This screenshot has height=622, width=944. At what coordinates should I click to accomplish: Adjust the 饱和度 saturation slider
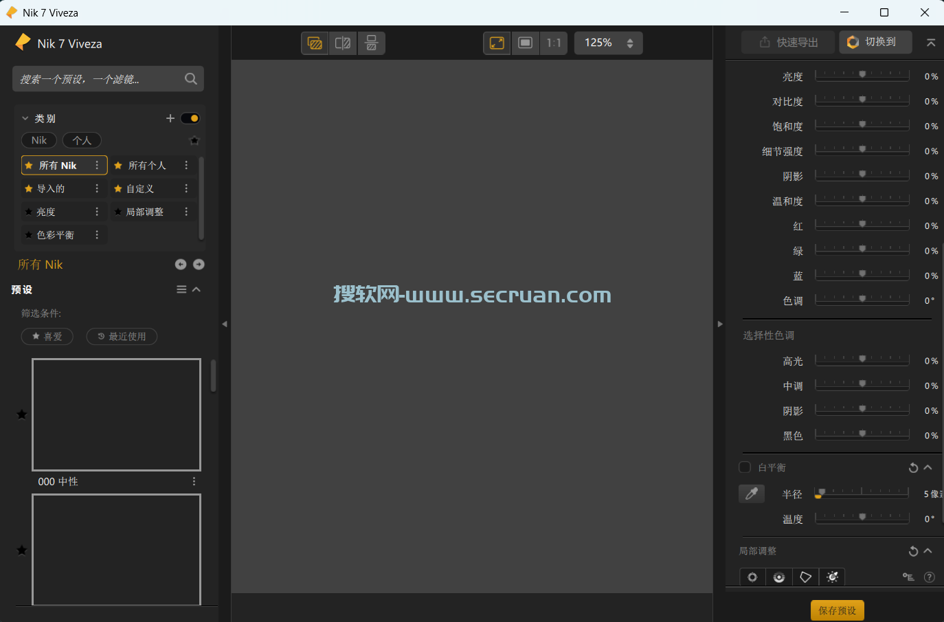tap(862, 125)
